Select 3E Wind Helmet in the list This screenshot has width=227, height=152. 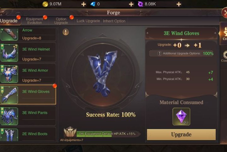[28, 53]
